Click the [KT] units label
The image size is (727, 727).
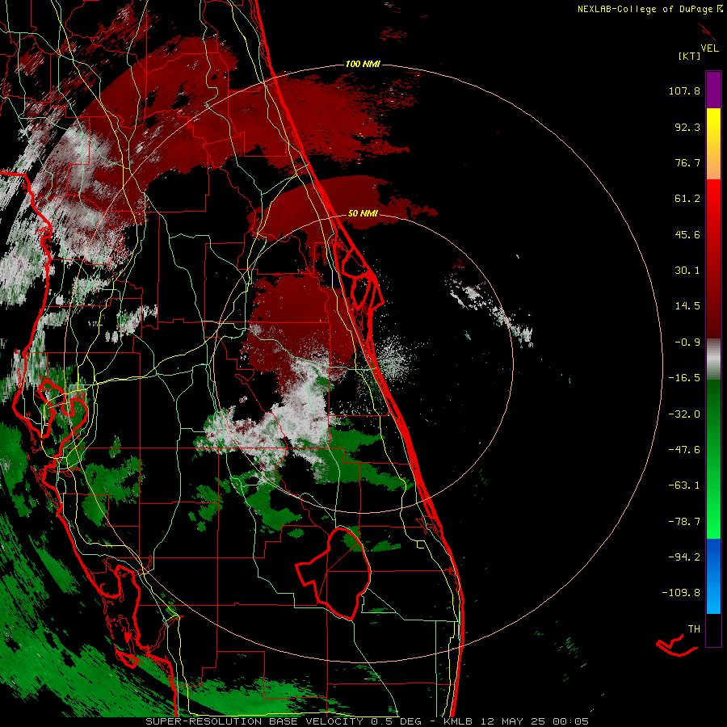(690, 57)
